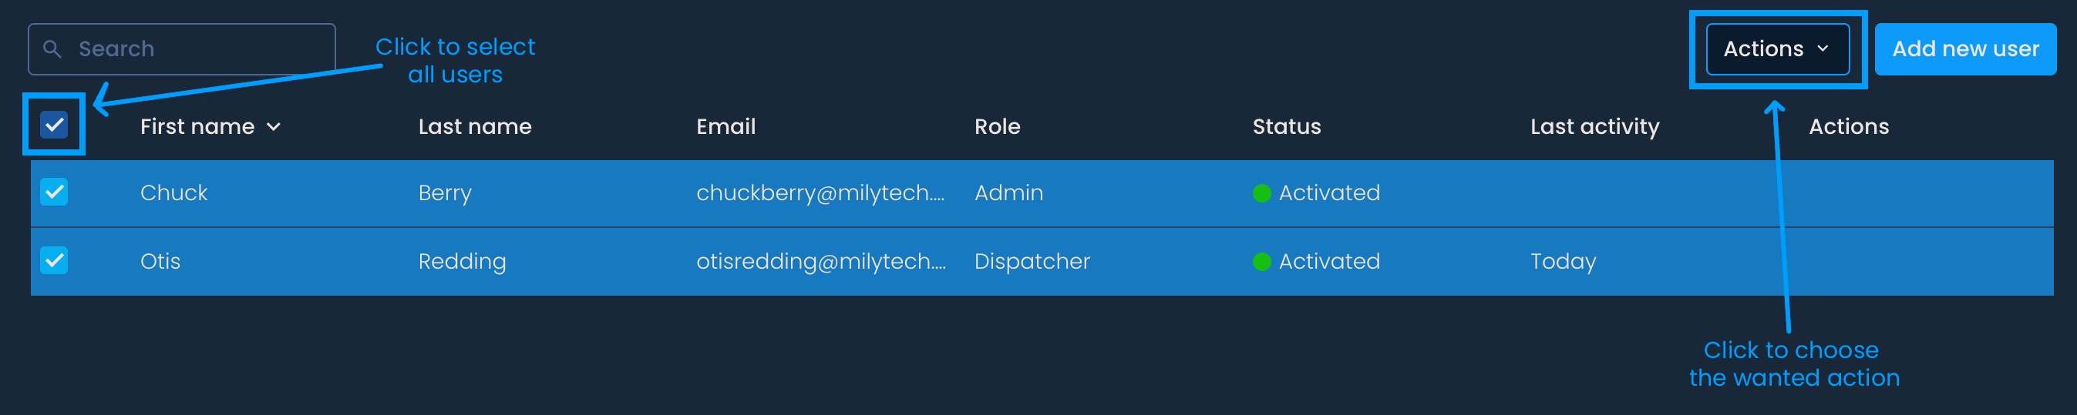
Task: Click the Email column header
Action: (725, 126)
